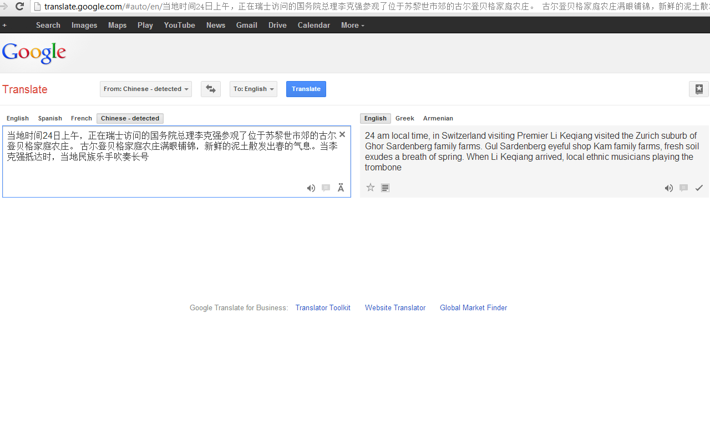This screenshot has width=710, height=444.
Task: Select Chinese - detected source tab
Action: 130,118
